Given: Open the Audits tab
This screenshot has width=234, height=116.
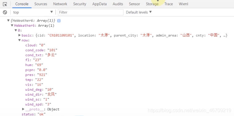Looking at the screenshot, I should click(118, 4).
